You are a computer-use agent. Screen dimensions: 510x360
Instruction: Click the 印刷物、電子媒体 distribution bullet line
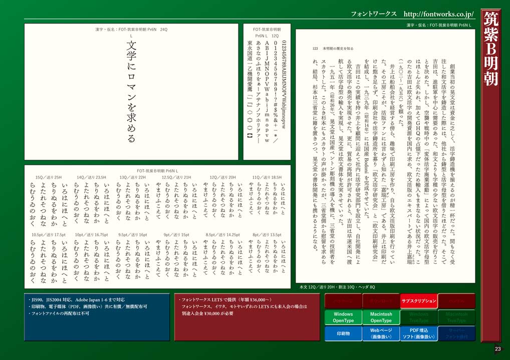pos(88,306)
